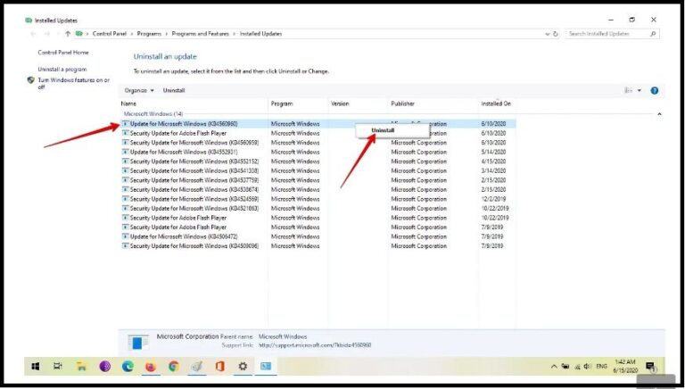
Task: Select Update for Microsoft Windows (KB4560960)
Action: (x=318, y=124)
